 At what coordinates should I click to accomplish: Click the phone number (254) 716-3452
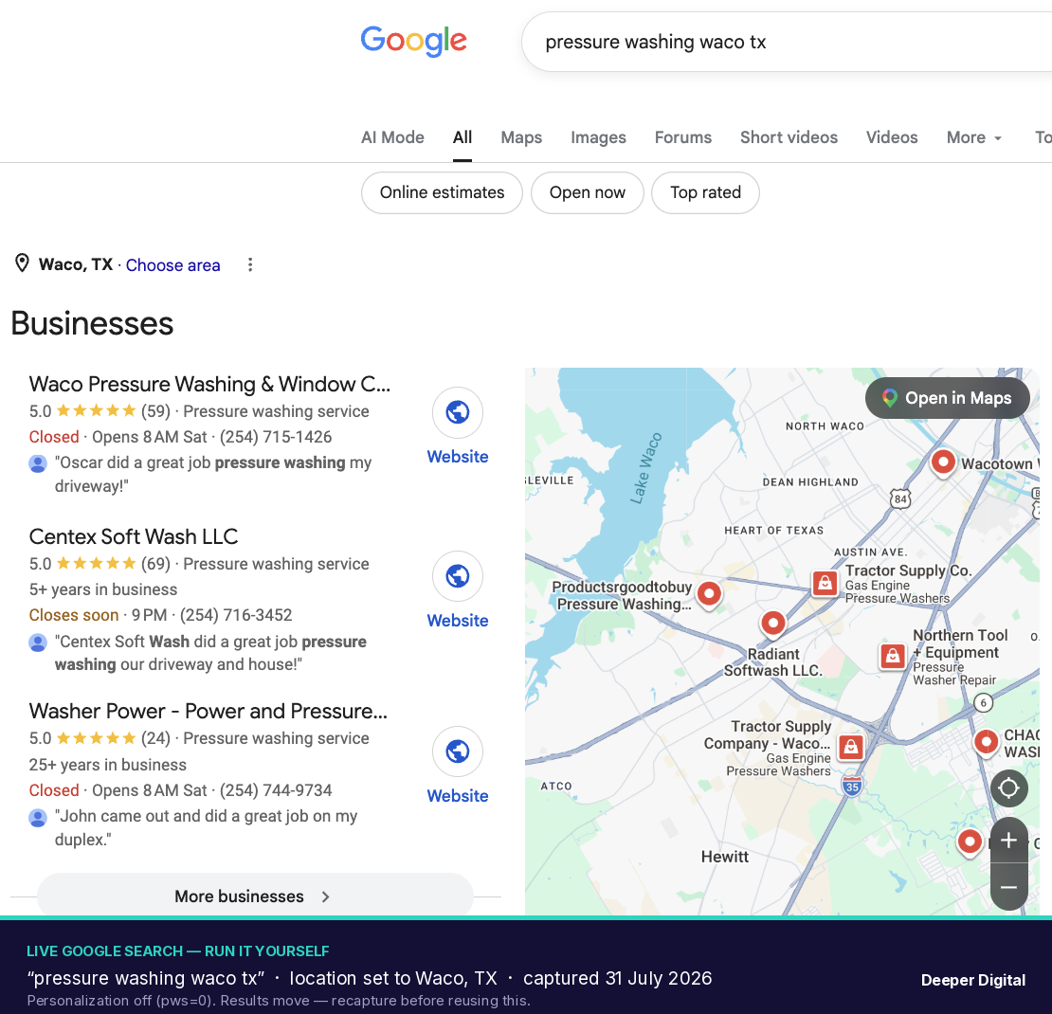click(236, 615)
